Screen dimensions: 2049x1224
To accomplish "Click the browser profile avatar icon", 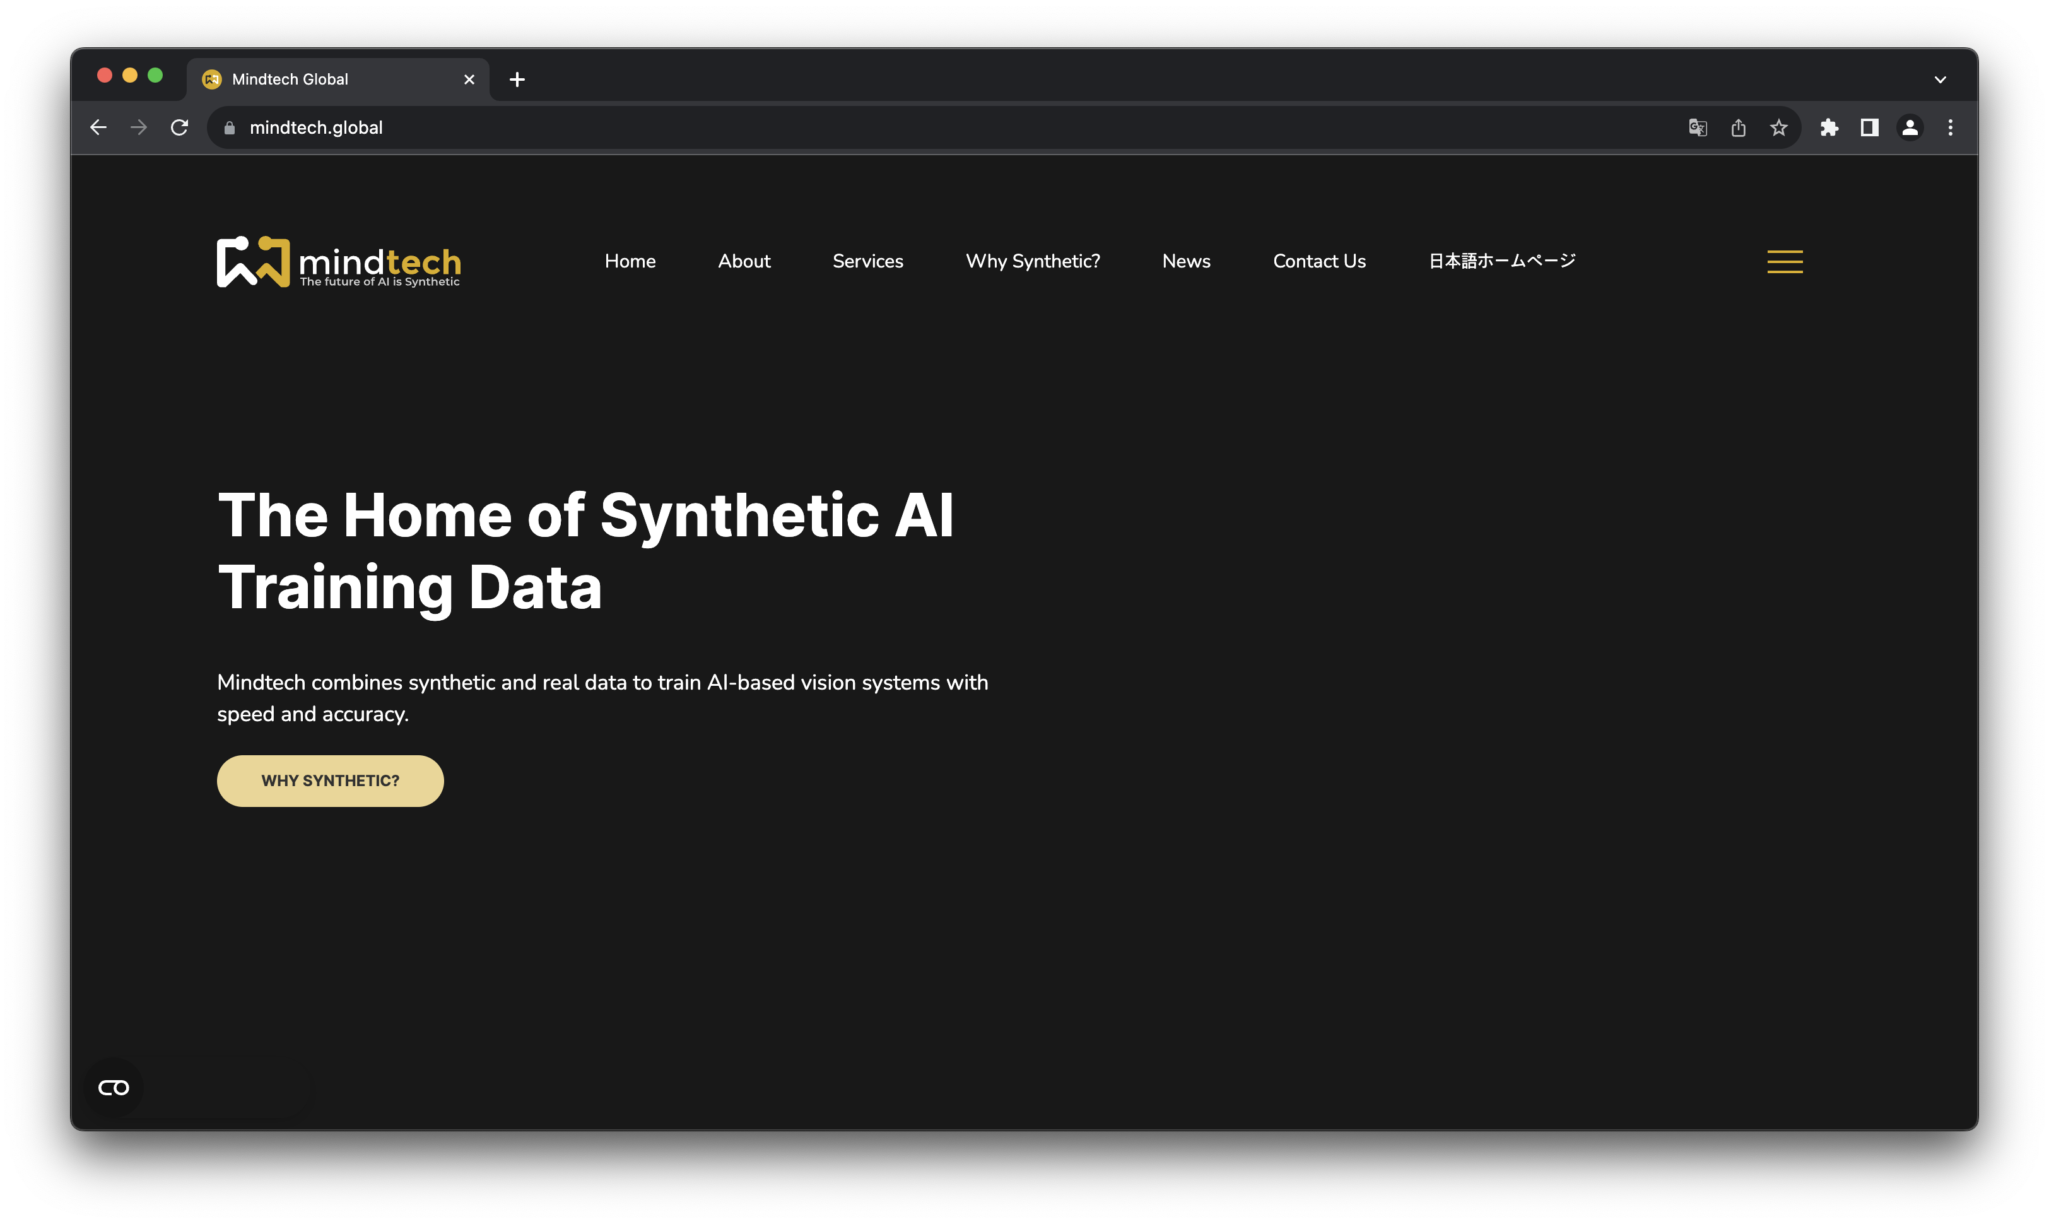I will click(x=1910, y=127).
